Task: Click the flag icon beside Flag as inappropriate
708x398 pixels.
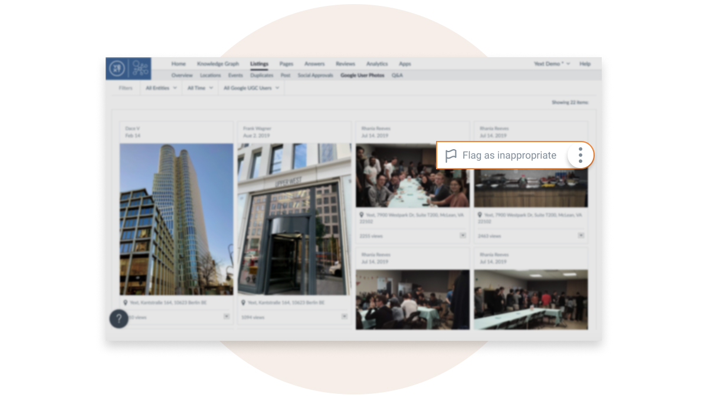Action: (x=451, y=156)
